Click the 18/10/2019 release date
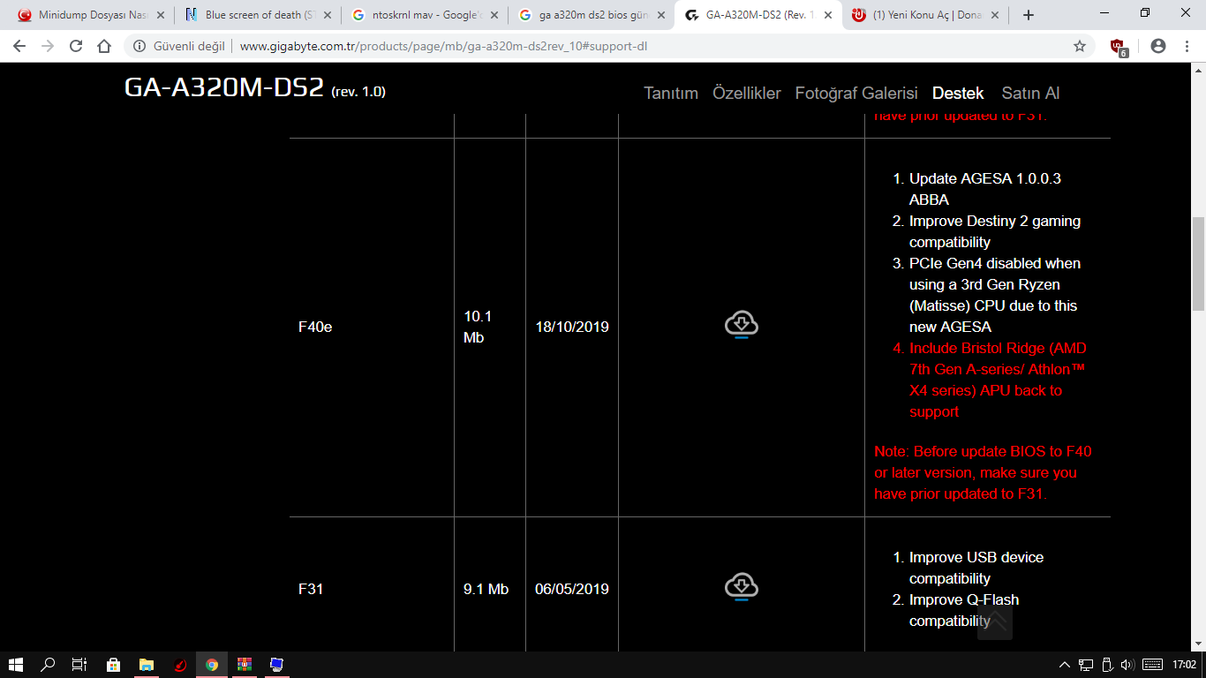Screen dimensions: 1206x678 pyautogui.click(x=572, y=327)
